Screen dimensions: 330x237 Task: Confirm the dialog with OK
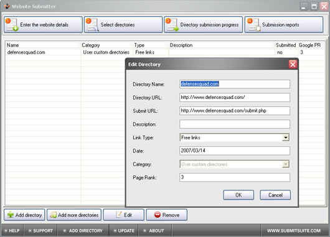[238, 195]
